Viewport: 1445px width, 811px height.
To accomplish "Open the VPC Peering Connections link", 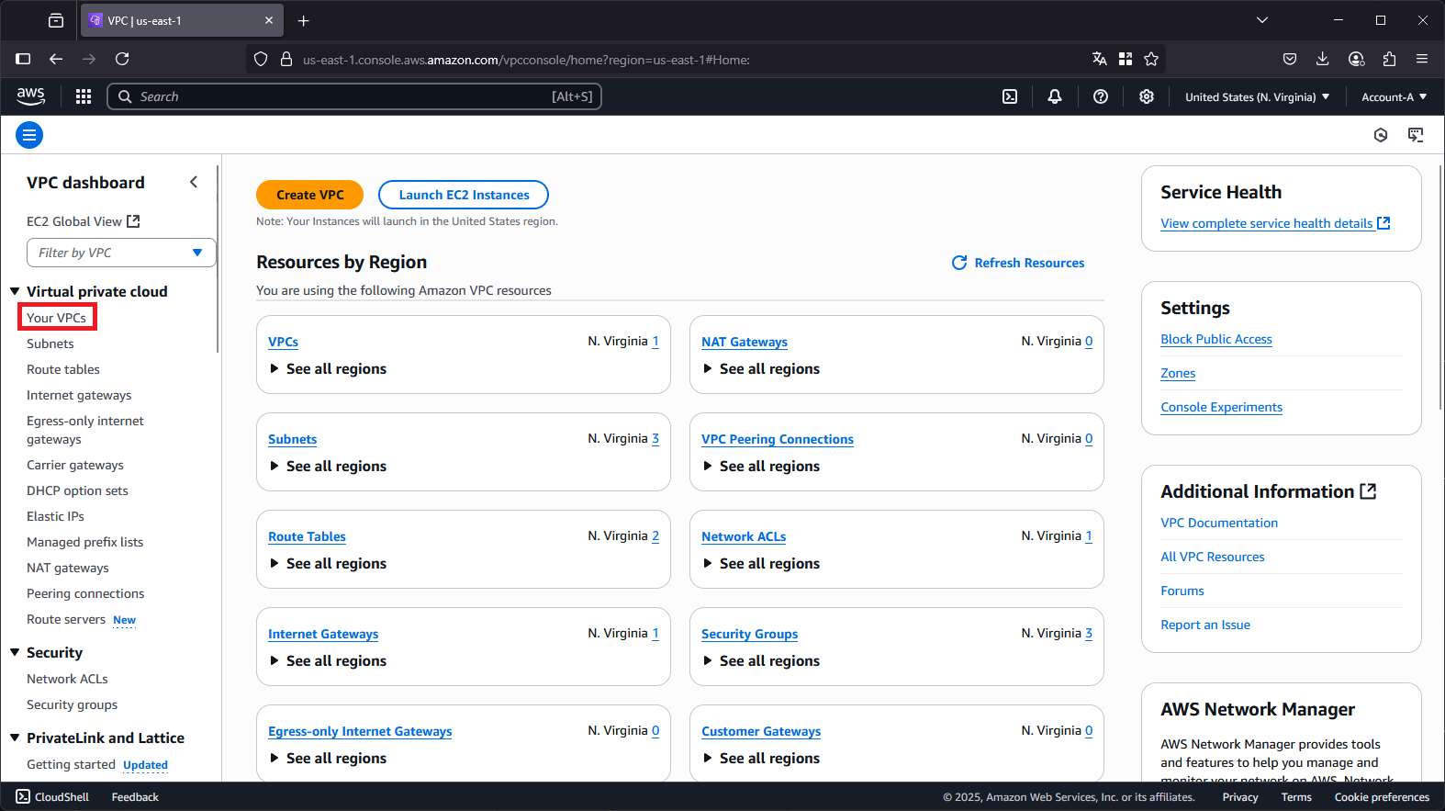I will click(778, 439).
